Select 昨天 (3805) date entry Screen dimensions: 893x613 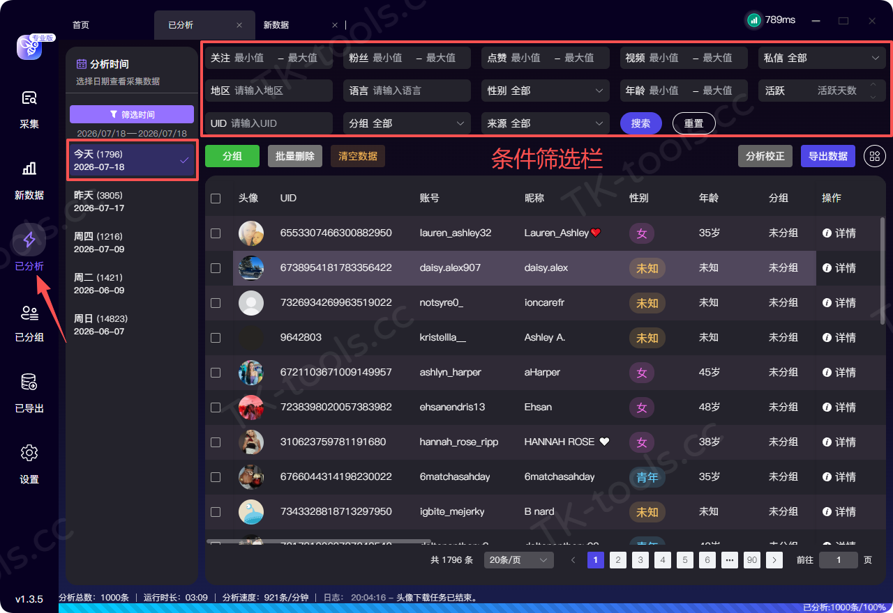pyautogui.click(x=132, y=202)
